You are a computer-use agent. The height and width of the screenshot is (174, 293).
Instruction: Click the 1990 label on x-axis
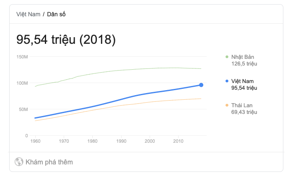tap(121, 141)
